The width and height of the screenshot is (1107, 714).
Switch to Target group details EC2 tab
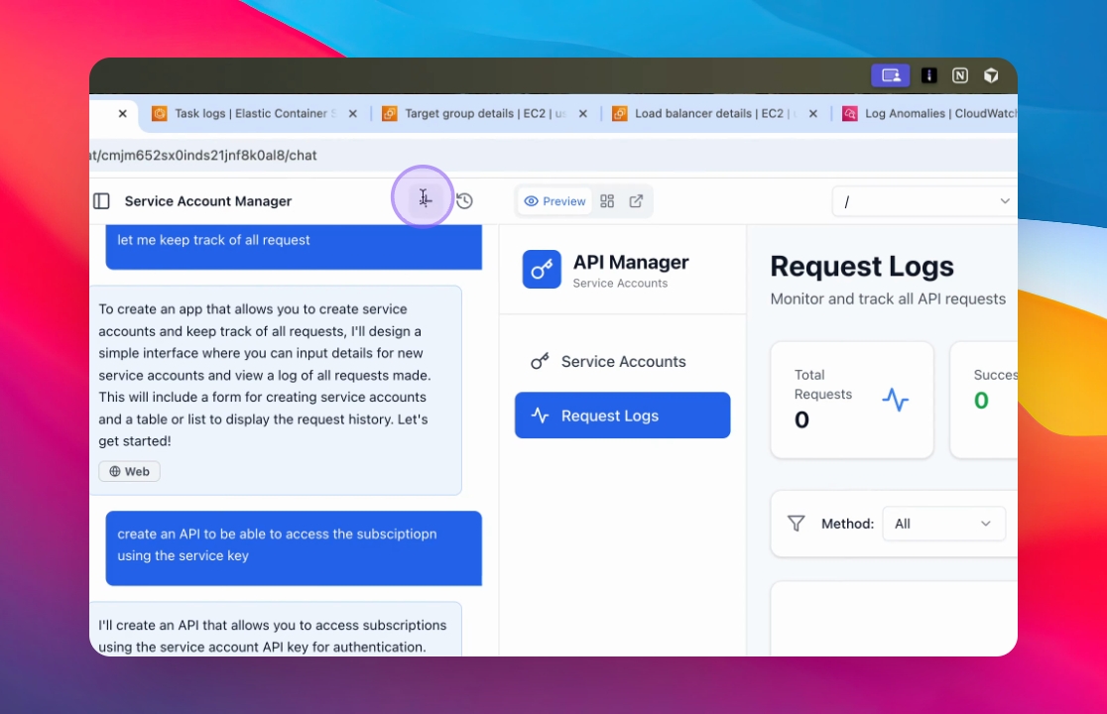pyautogui.click(x=485, y=114)
